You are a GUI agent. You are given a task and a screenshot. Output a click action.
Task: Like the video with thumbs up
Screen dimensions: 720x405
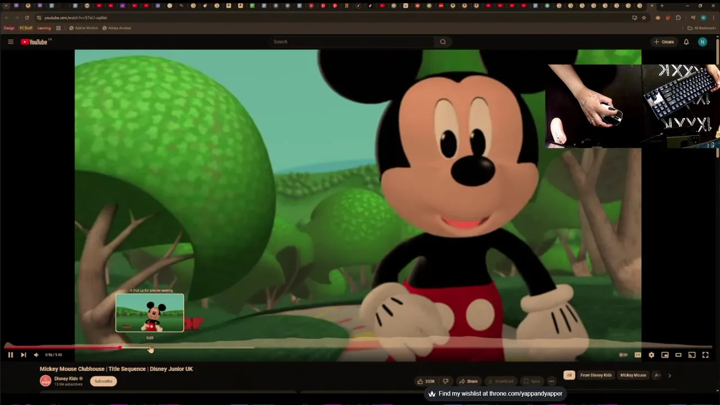pyautogui.click(x=426, y=381)
